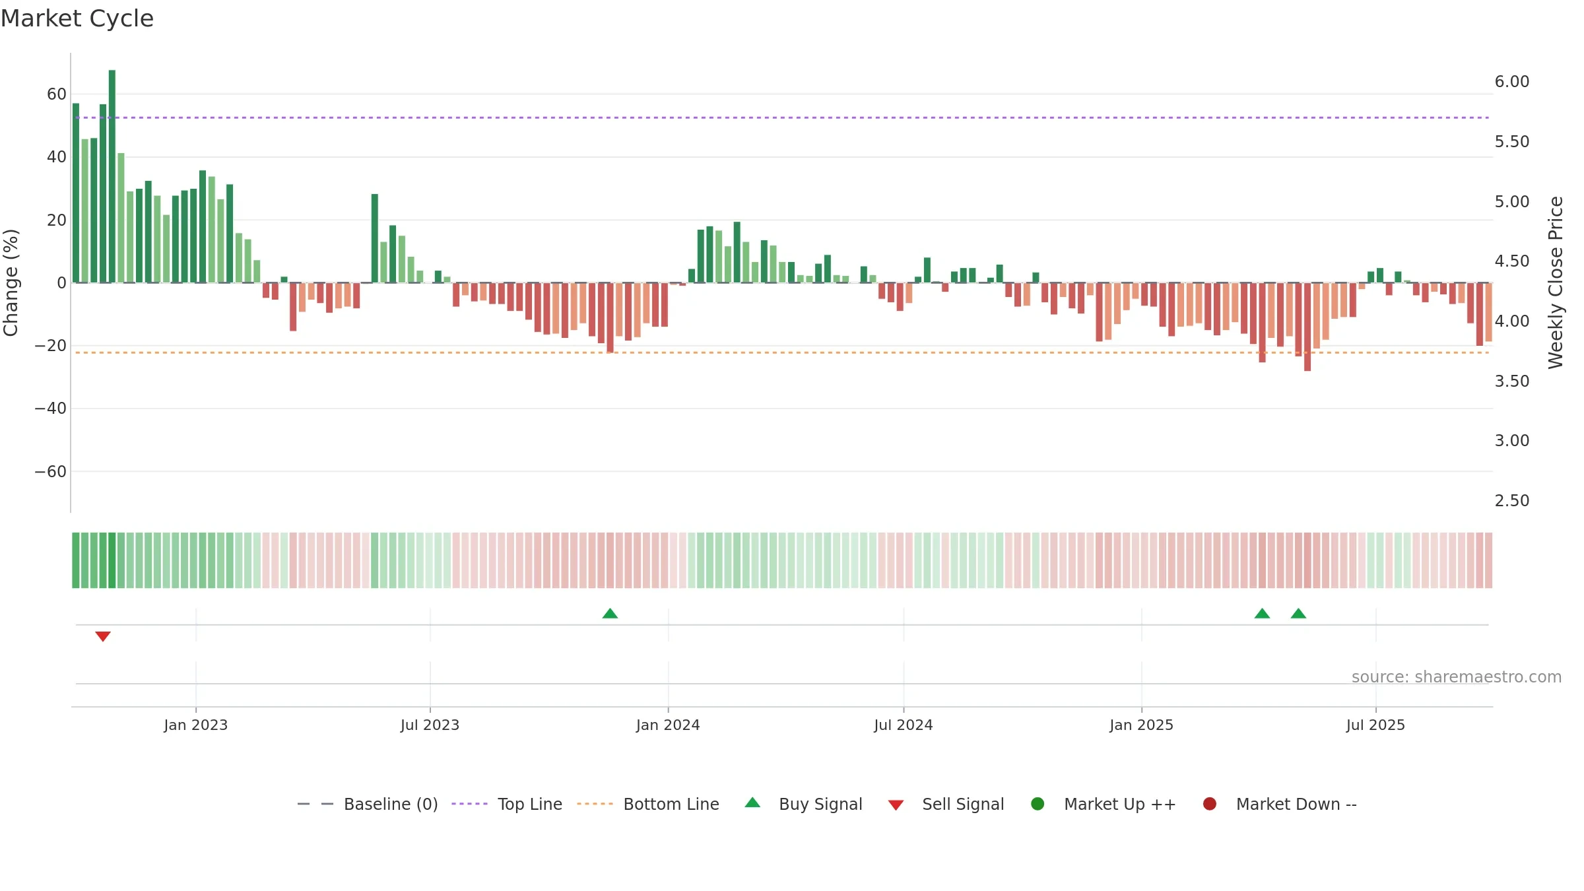Click the Jul 2023 axis label
This screenshot has height=891, width=1584.
click(430, 725)
